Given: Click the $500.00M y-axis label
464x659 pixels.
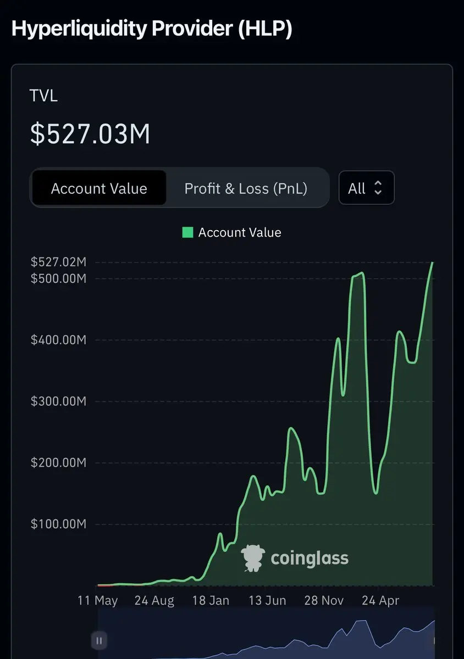Looking at the screenshot, I should pyautogui.click(x=58, y=278).
